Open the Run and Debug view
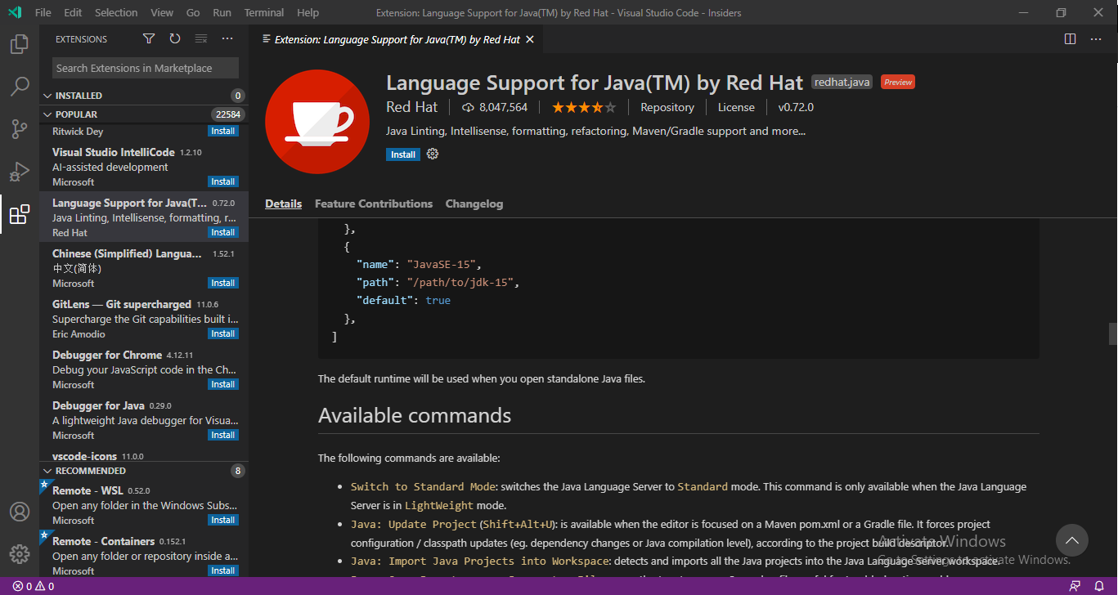Image resolution: width=1118 pixels, height=595 pixels. coord(20,172)
